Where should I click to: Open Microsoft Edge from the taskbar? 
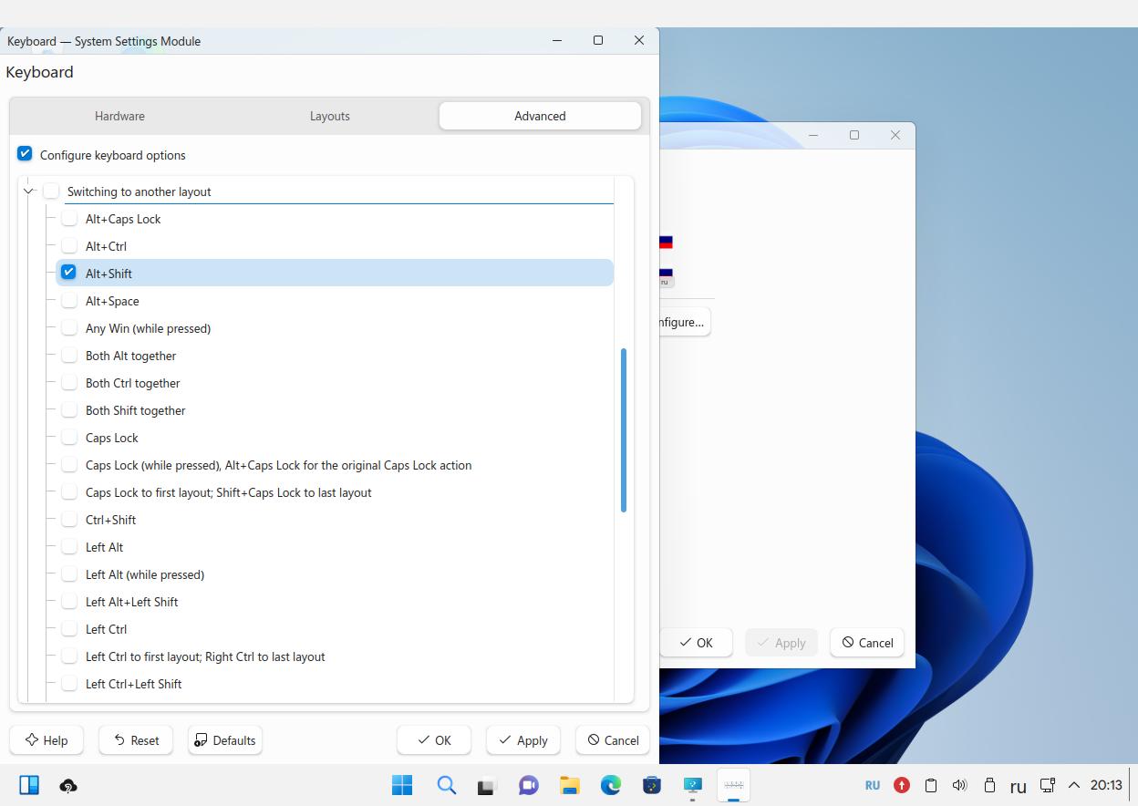tap(611, 785)
